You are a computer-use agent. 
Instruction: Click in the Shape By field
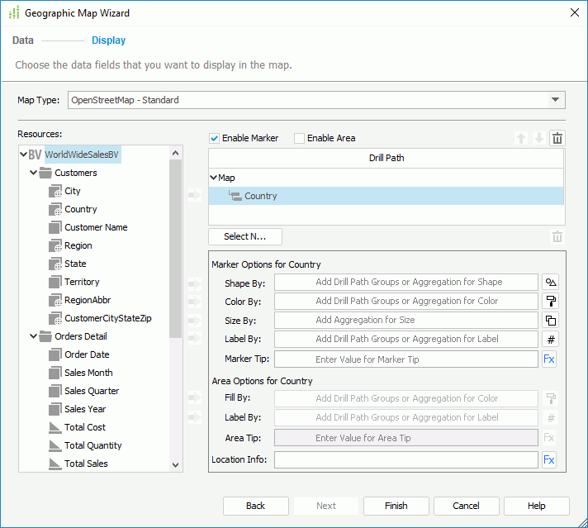[406, 283]
